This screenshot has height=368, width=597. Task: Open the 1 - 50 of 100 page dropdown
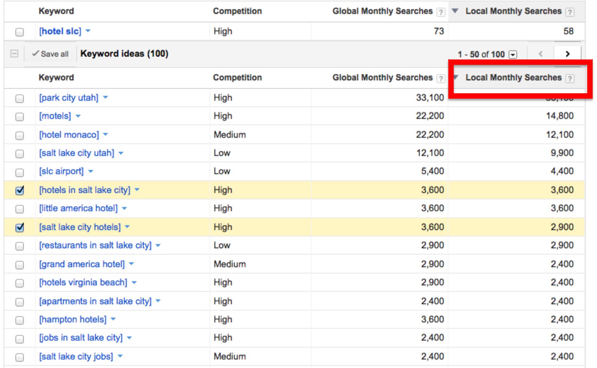(513, 55)
